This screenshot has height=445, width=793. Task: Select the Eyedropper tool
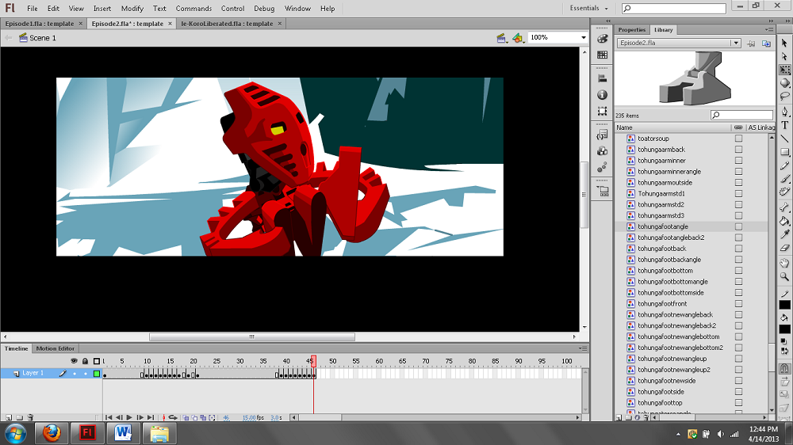[x=784, y=234]
